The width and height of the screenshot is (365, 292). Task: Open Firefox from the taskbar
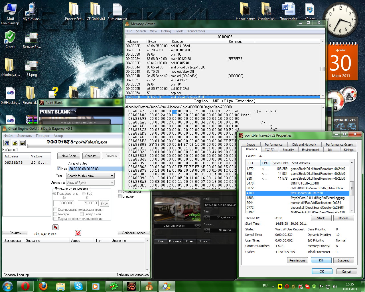tap(43, 286)
